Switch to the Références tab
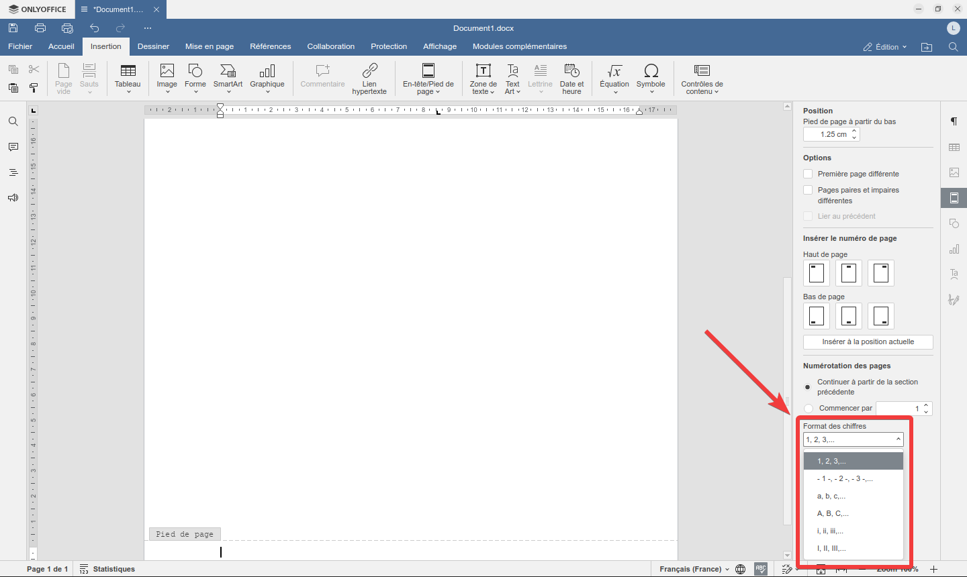The height and width of the screenshot is (577, 967). (x=271, y=46)
